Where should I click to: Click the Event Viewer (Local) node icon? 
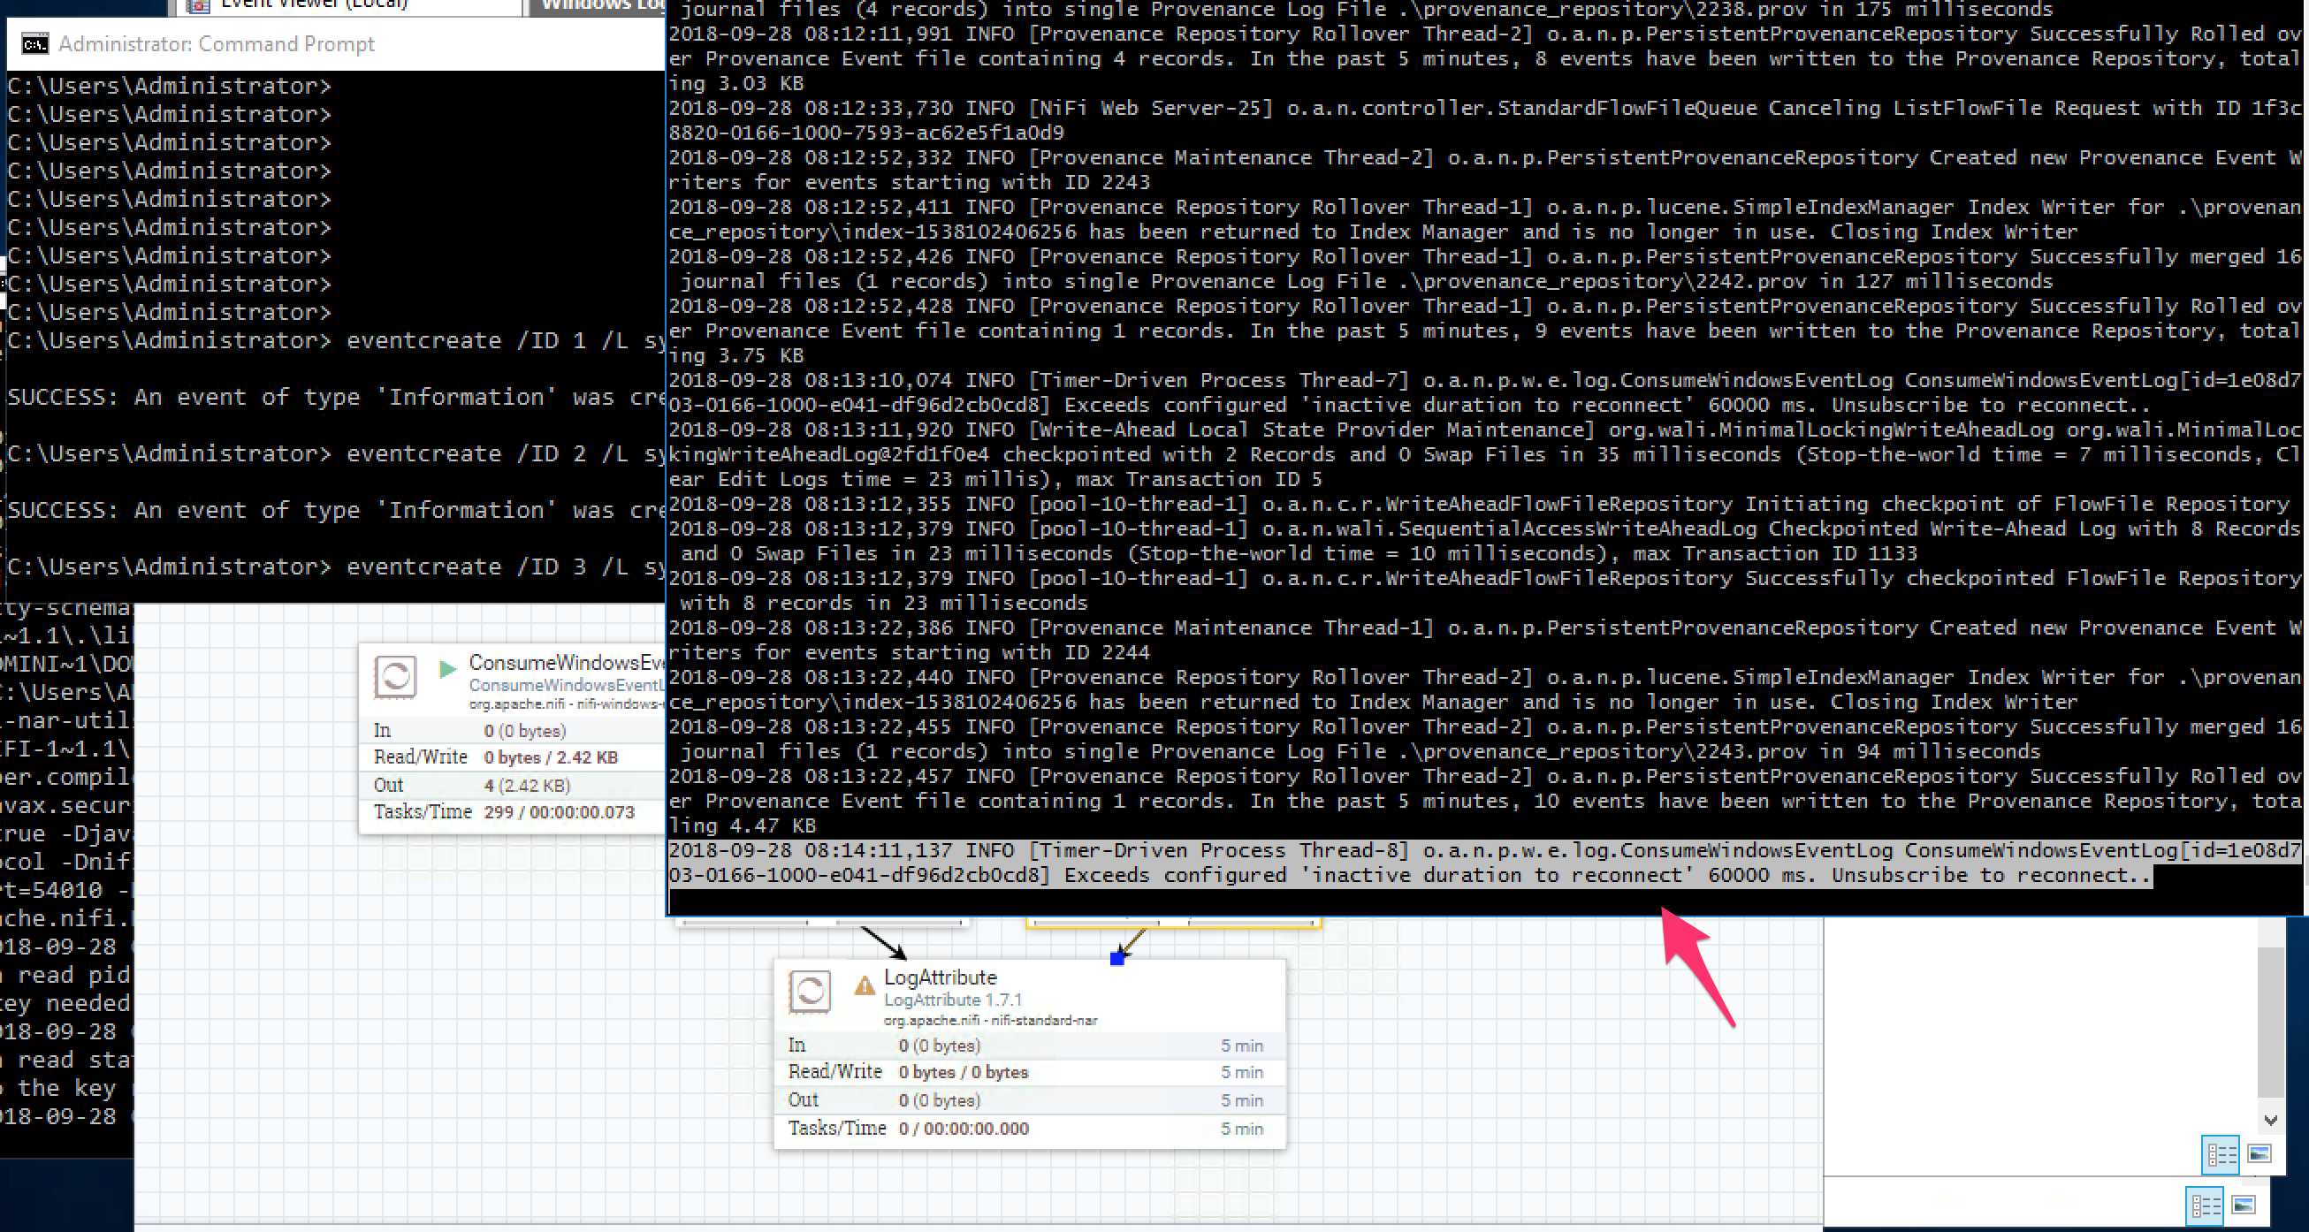point(198,5)
